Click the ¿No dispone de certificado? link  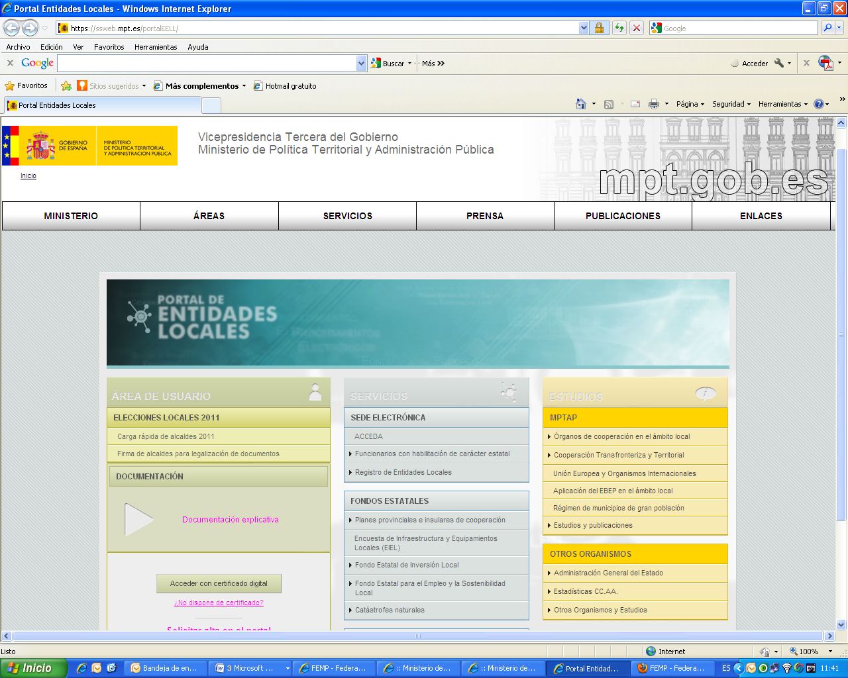tap(219, 603)
